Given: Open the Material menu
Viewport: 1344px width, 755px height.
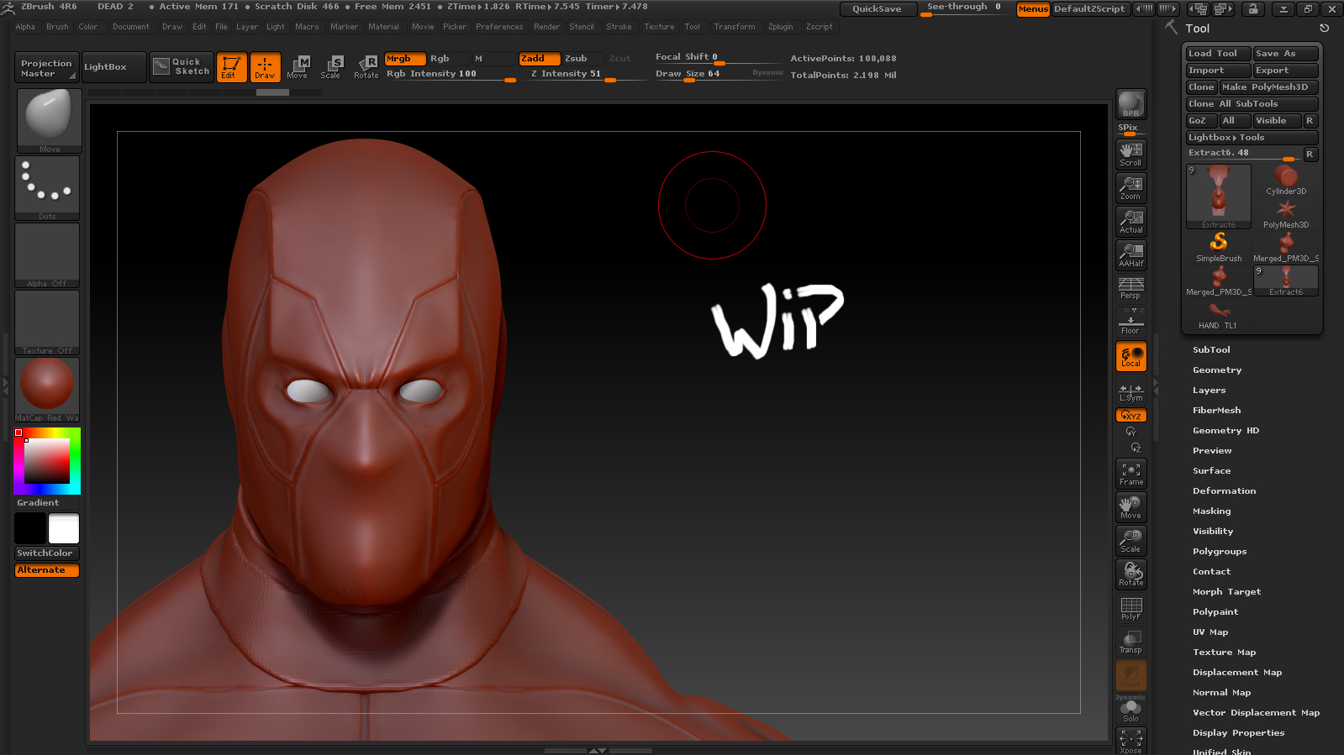Looking at the screenshot, I should pos(383,27).
